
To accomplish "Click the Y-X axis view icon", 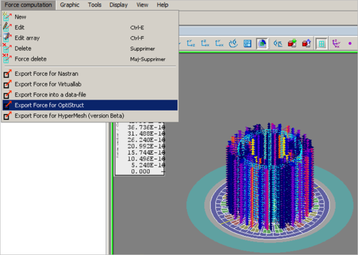I will click(x=219, y=44).
